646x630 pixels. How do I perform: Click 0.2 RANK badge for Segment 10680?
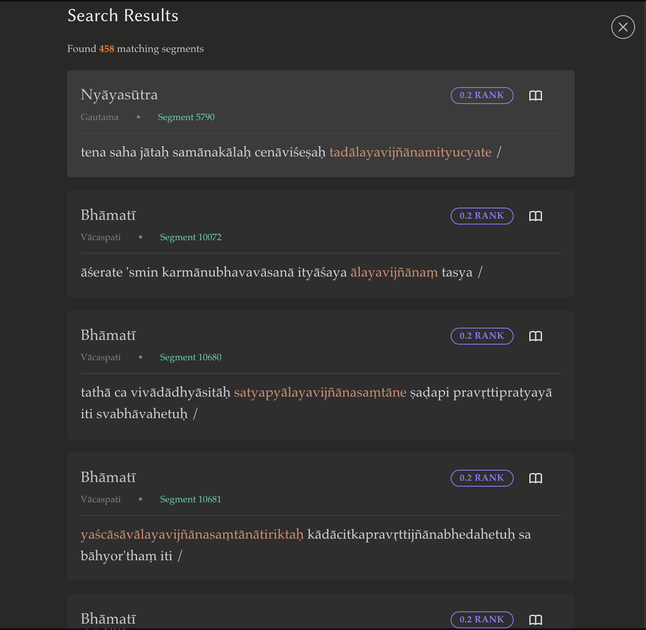482,336
